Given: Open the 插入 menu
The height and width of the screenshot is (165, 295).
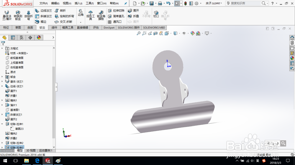Looking at the screenshot, I should [78, 3].
